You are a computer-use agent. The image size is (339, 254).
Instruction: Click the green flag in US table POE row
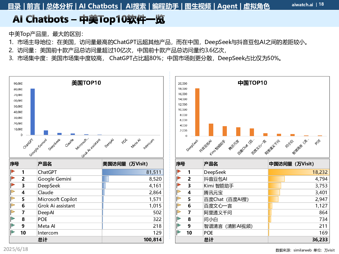12,219
